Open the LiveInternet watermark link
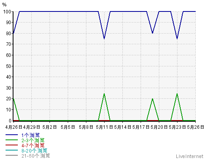Screen dimensions: 206x160 click(189, 156)
